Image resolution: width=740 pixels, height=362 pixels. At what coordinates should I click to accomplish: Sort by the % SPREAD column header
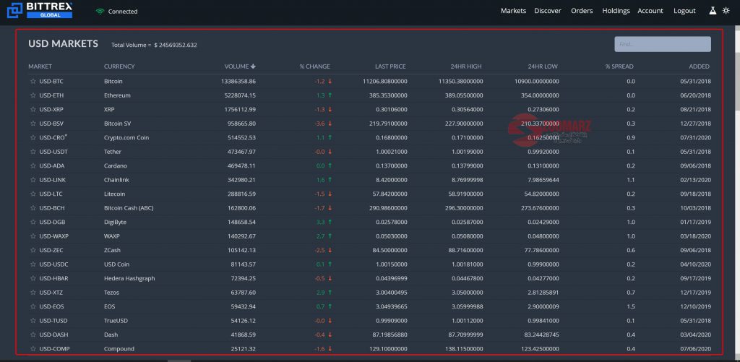619,66
